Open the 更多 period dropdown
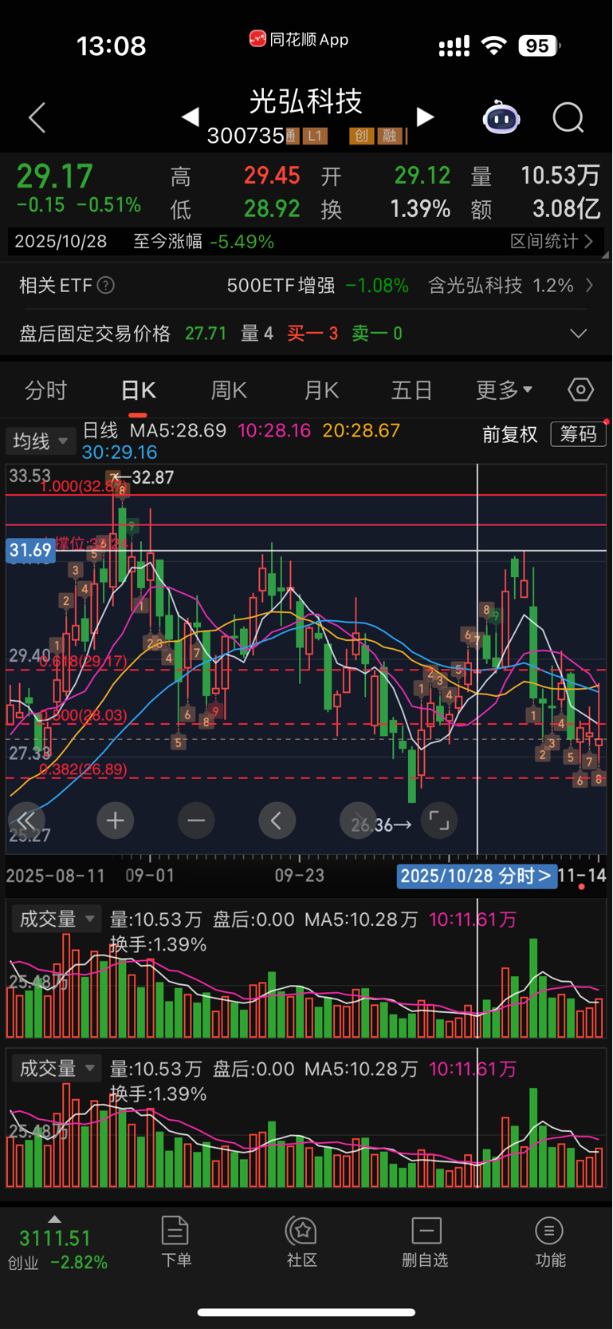The height and width of the screenshot is (1329, 613). (x=504, y=390)
